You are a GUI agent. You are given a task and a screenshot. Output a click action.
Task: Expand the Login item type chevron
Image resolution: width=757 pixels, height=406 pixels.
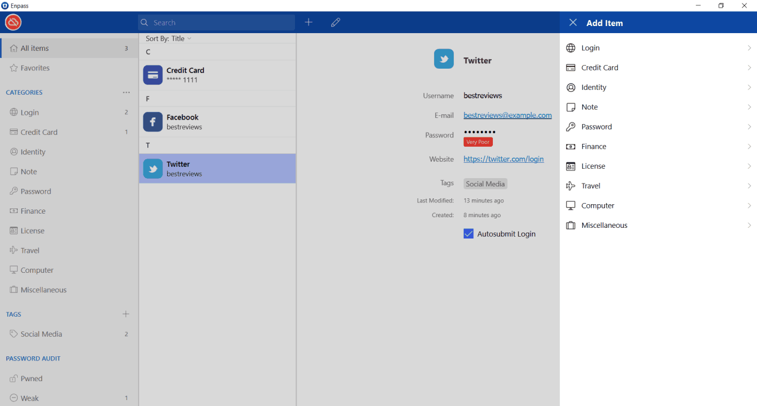coord(749,48)
